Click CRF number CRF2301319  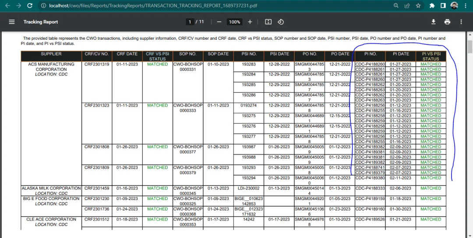coord(97,64)
